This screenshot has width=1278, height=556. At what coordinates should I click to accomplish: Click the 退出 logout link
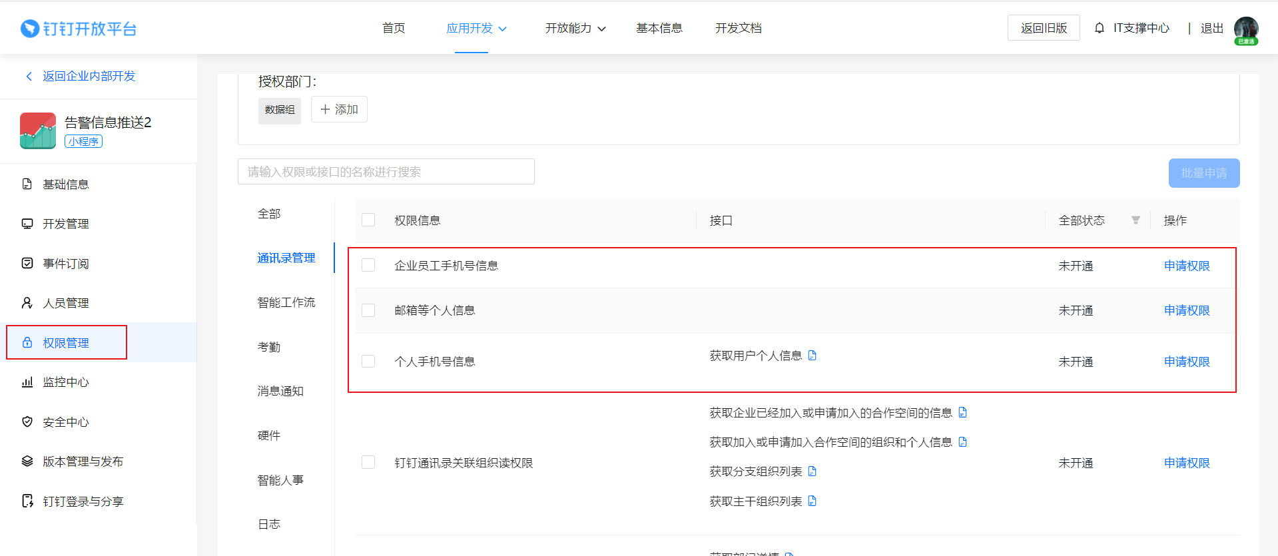1212,28
